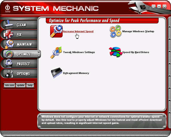Switch to the Fix section
Screen dimensions: 171x137
(19, 35)
